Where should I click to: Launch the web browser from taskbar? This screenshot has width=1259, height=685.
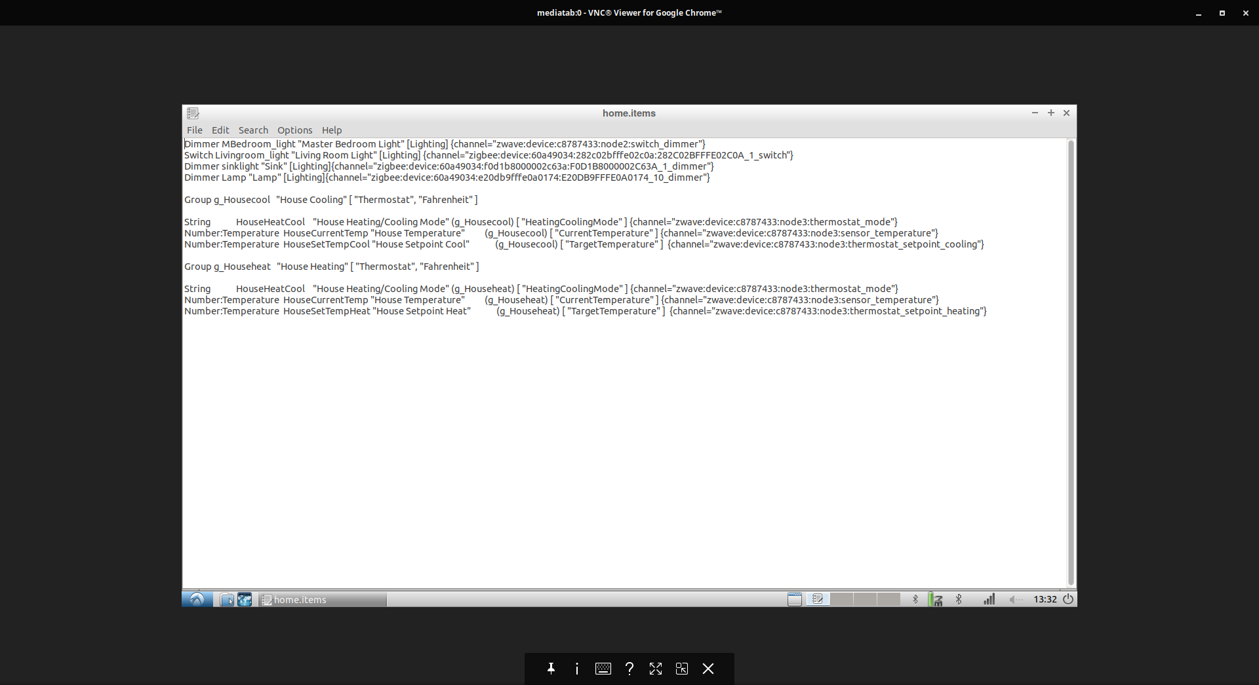[245, 599]
